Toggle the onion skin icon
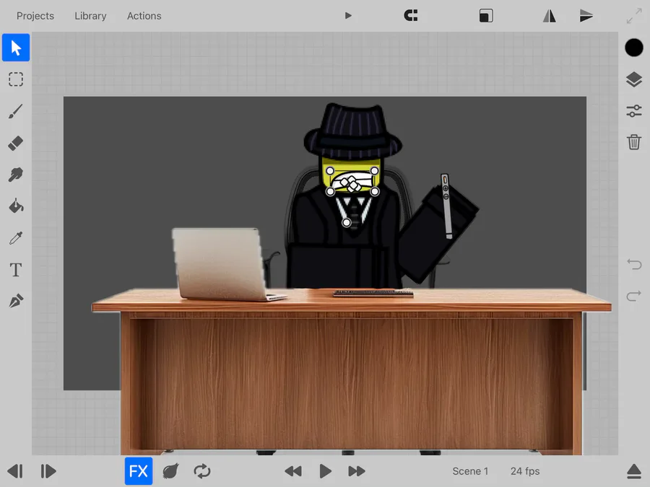This screenshot has width=650, height=487. [170, 471]
